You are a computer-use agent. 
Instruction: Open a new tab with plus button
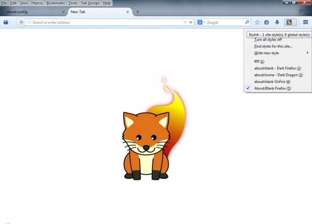coord(137,12)
